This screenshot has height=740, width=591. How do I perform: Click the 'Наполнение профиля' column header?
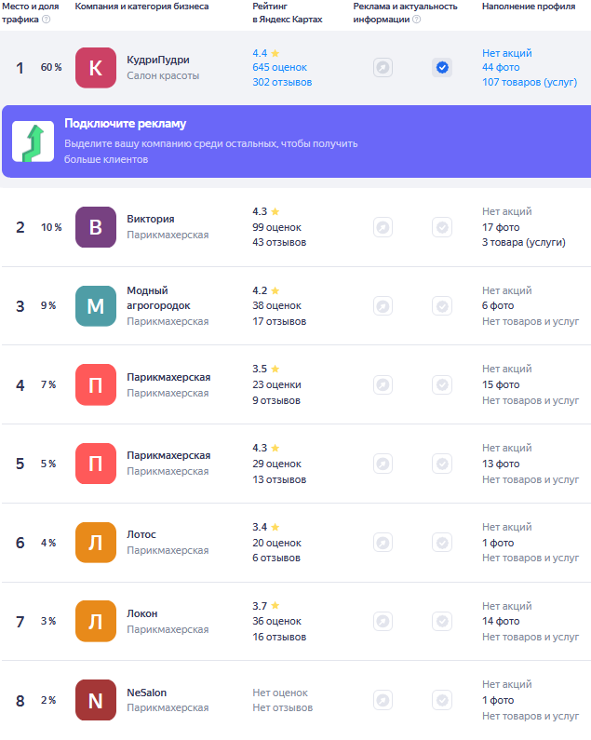[x=529, y=7]
